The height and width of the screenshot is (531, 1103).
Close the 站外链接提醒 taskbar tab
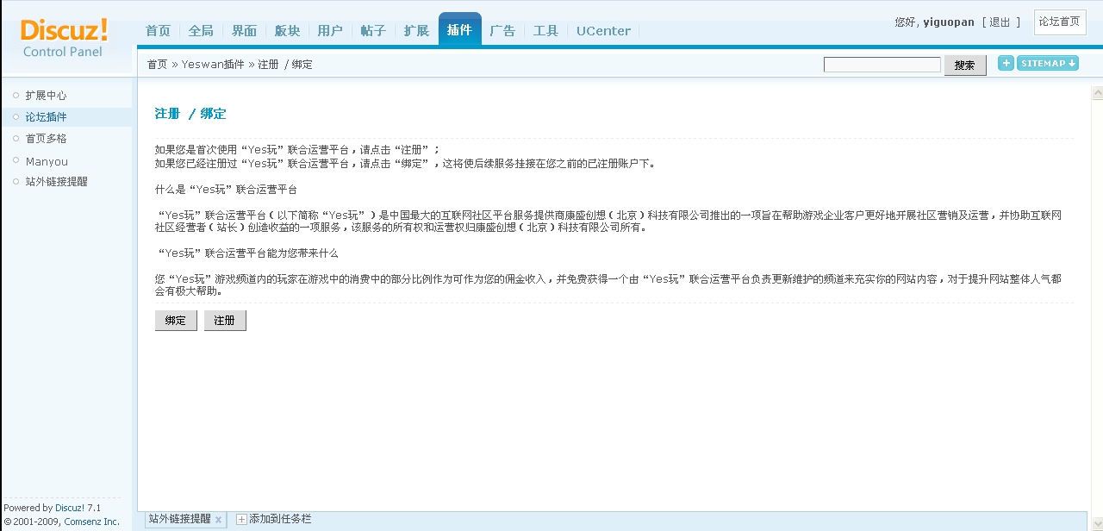218,520
